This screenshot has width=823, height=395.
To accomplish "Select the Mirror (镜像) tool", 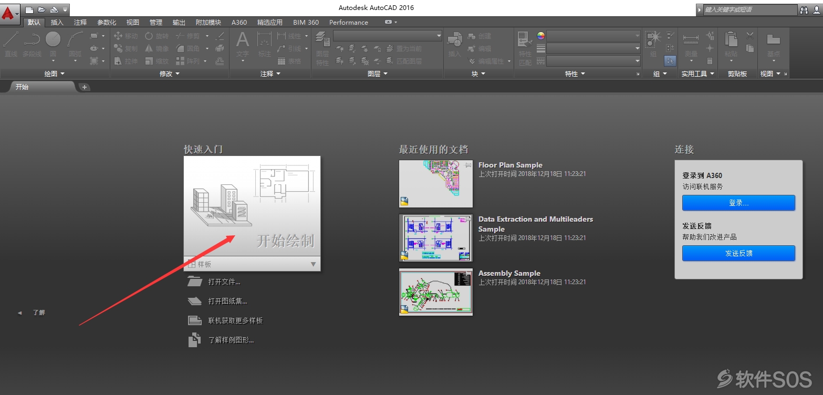I will (x=157, y=48).
